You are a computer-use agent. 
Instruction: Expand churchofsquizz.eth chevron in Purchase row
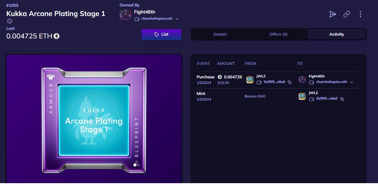coord(352,82)
